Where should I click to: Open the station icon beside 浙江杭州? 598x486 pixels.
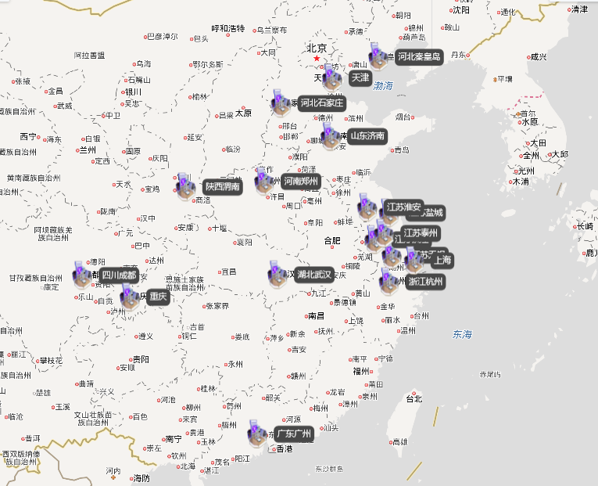[388, 282]
